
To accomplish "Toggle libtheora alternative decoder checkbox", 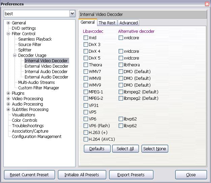I will 121,65.
